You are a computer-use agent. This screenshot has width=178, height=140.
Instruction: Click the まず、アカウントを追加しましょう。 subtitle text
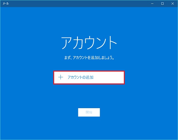(x=89, y=58)
